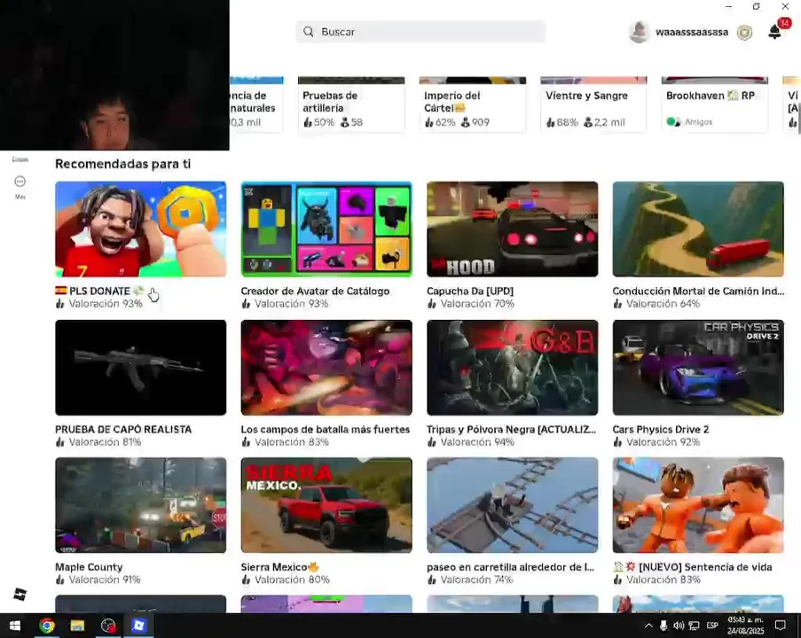This screenshot has height=638, width=801.
Task: Click the Maple County title link
Action: 89,567
